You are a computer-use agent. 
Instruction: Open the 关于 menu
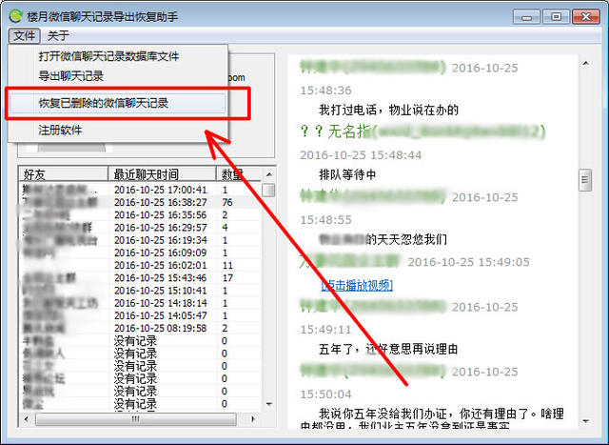pyautogui.click(x=58, y=36)
